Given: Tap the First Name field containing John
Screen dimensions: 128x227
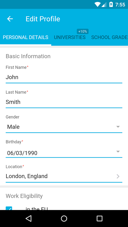Looking at the screenshot, I should coord(64,77).
